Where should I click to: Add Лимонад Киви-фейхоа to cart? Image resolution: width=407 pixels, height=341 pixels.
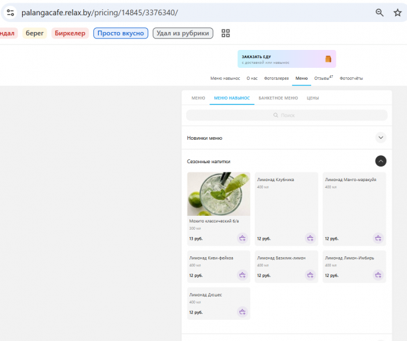pyautogui.click(x=242, y=275)
